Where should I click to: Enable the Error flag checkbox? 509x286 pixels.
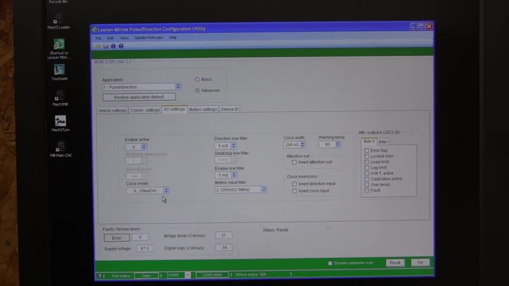[x=367, y=151]
